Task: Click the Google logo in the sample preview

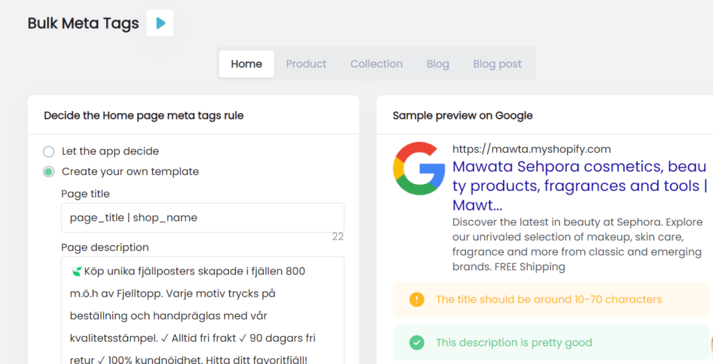Action: point(418,168)
